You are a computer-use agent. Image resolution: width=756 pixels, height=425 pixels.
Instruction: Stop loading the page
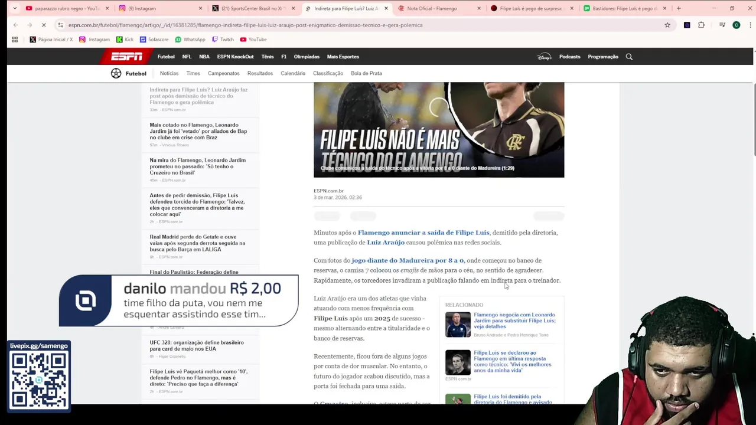pos(44,25)
